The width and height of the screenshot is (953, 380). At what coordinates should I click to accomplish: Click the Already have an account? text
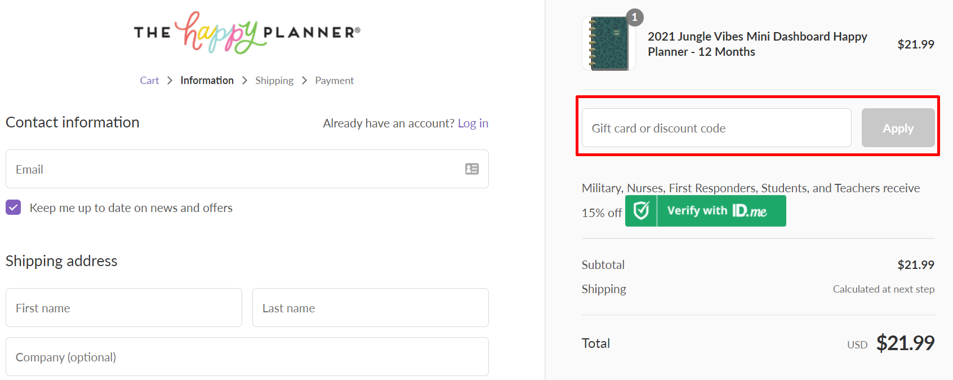coord(389,123)
